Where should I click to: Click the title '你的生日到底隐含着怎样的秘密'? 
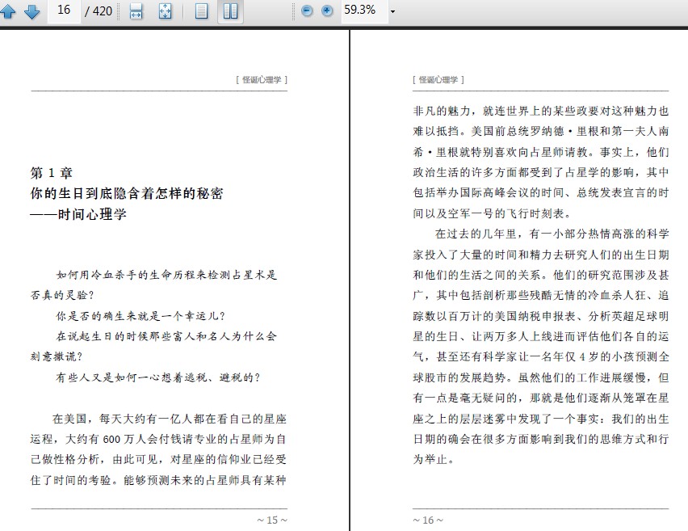click(127, 194)
